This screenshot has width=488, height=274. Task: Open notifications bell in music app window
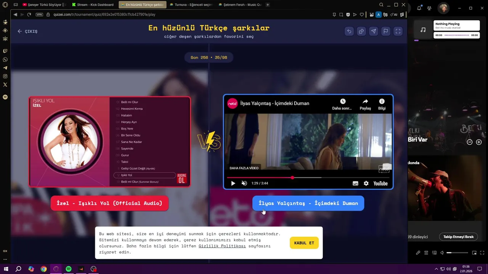point(419,8)
